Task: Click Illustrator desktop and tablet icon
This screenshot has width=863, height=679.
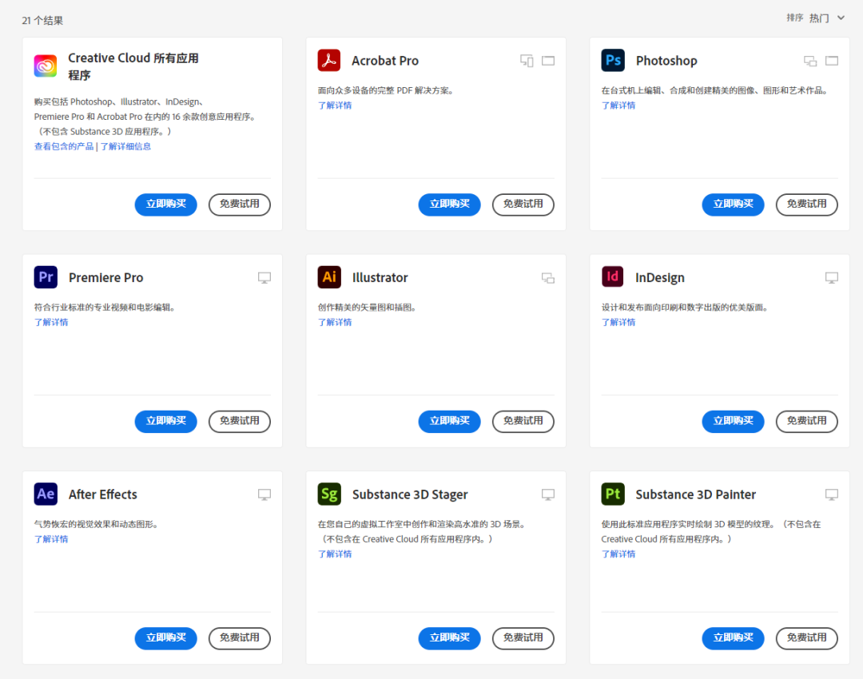Action: pos(548,278)
